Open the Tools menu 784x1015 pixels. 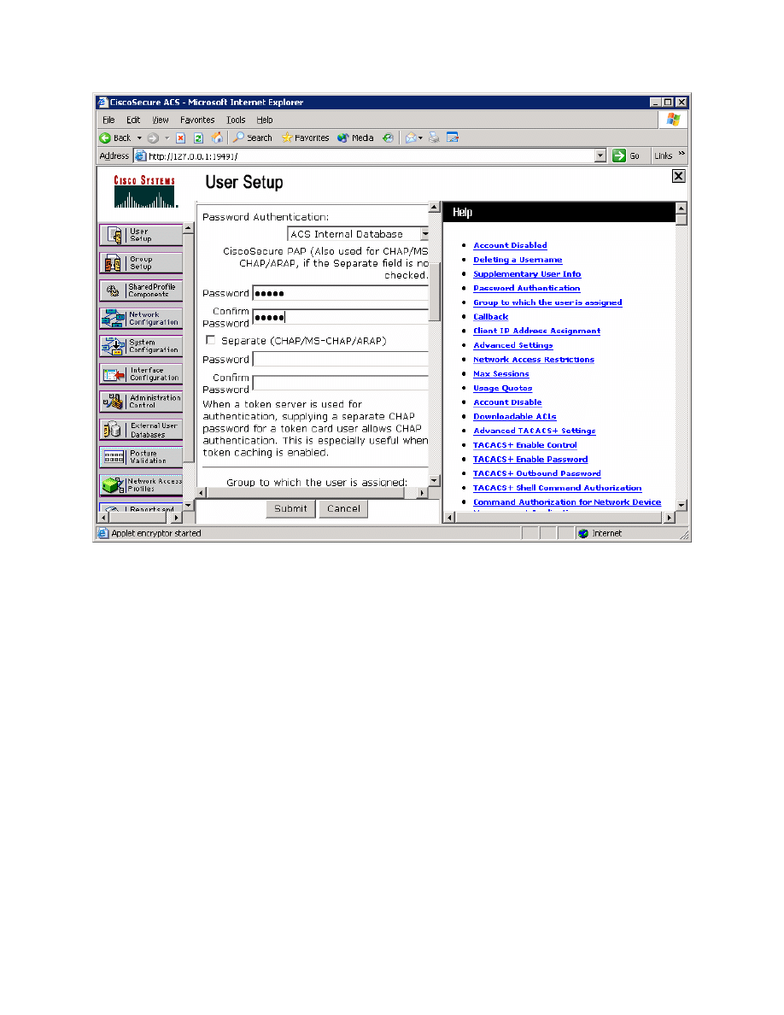[236, 120]
